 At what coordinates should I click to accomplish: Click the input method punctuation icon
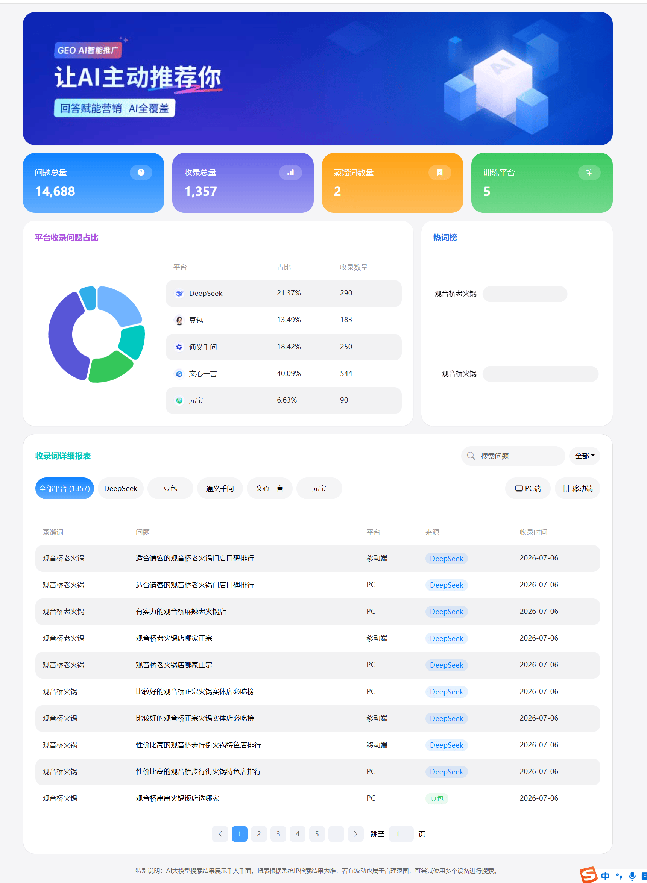click(619, 876)
